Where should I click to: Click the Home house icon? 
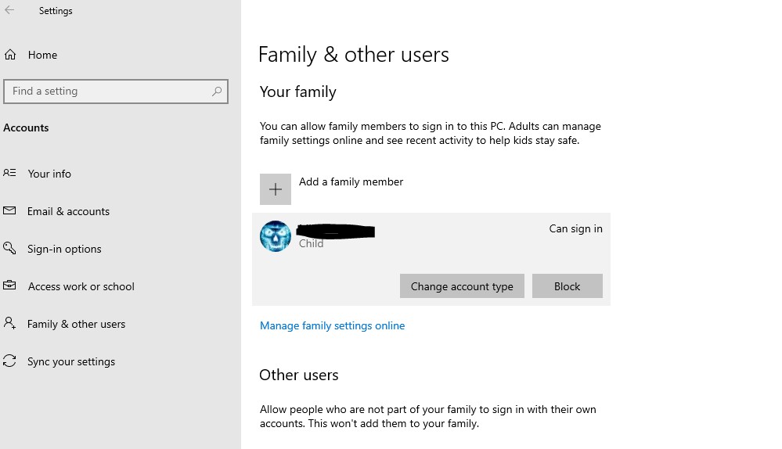[10, 55]
